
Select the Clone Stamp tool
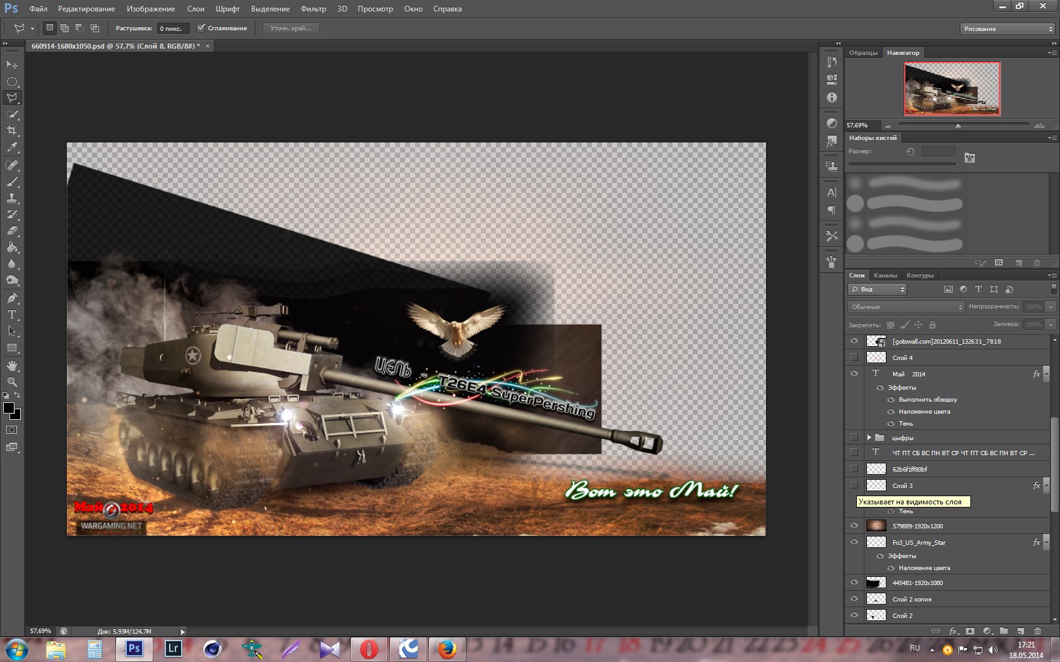[12, 198]
